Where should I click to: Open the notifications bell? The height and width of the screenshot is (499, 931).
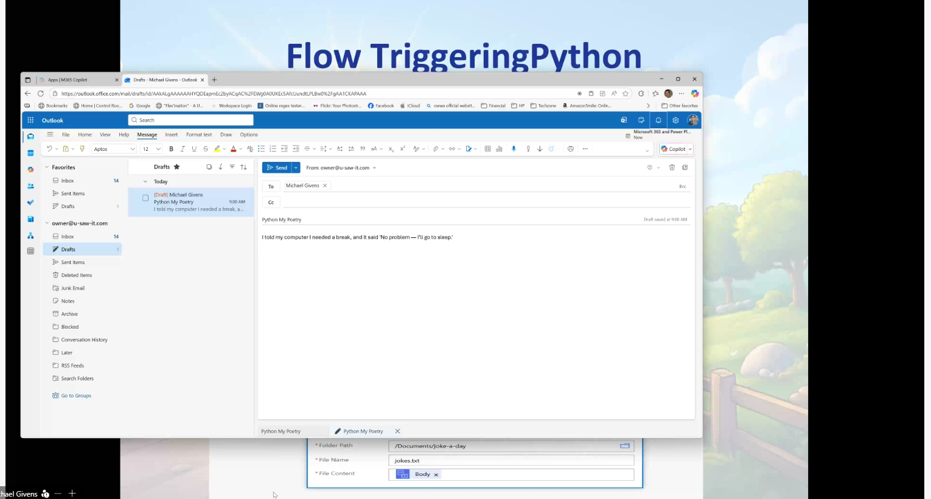pos(658,120)
